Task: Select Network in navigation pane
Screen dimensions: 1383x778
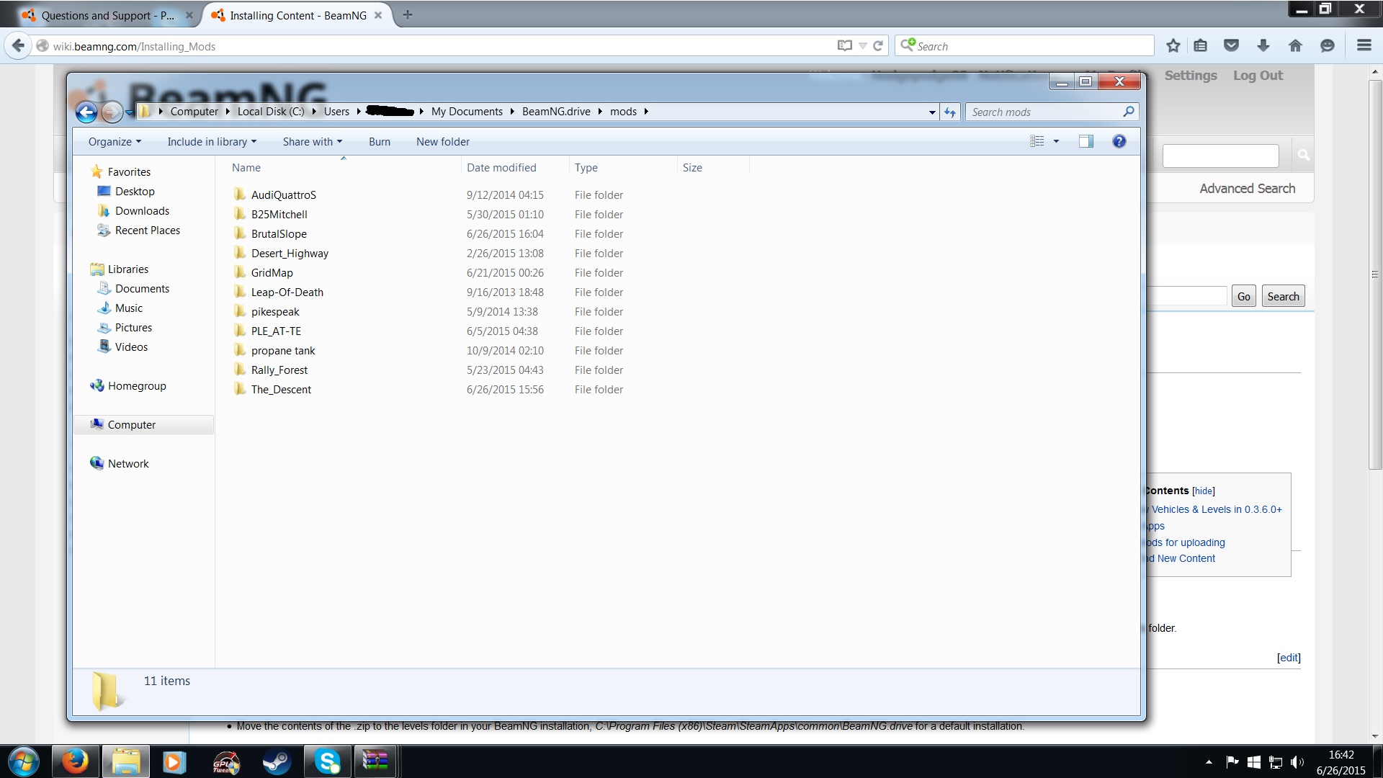Action: (128, 464)
